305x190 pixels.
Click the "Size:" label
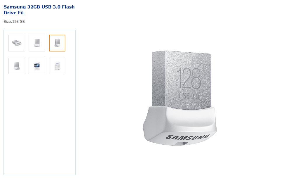[x=8, y=22]
